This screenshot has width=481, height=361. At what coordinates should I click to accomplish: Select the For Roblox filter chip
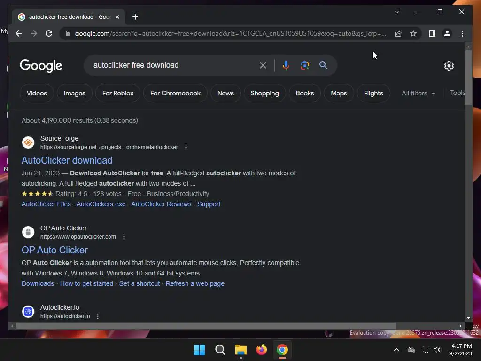click(118, 93)
